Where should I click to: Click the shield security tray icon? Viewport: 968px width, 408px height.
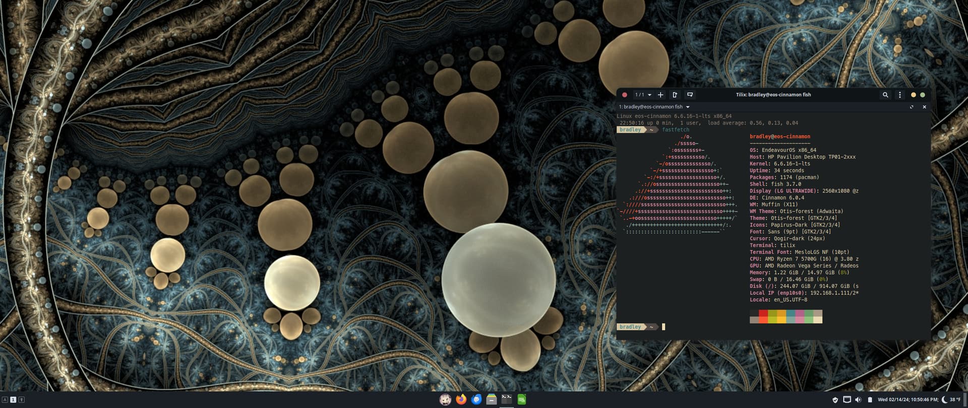click(835, 400)
